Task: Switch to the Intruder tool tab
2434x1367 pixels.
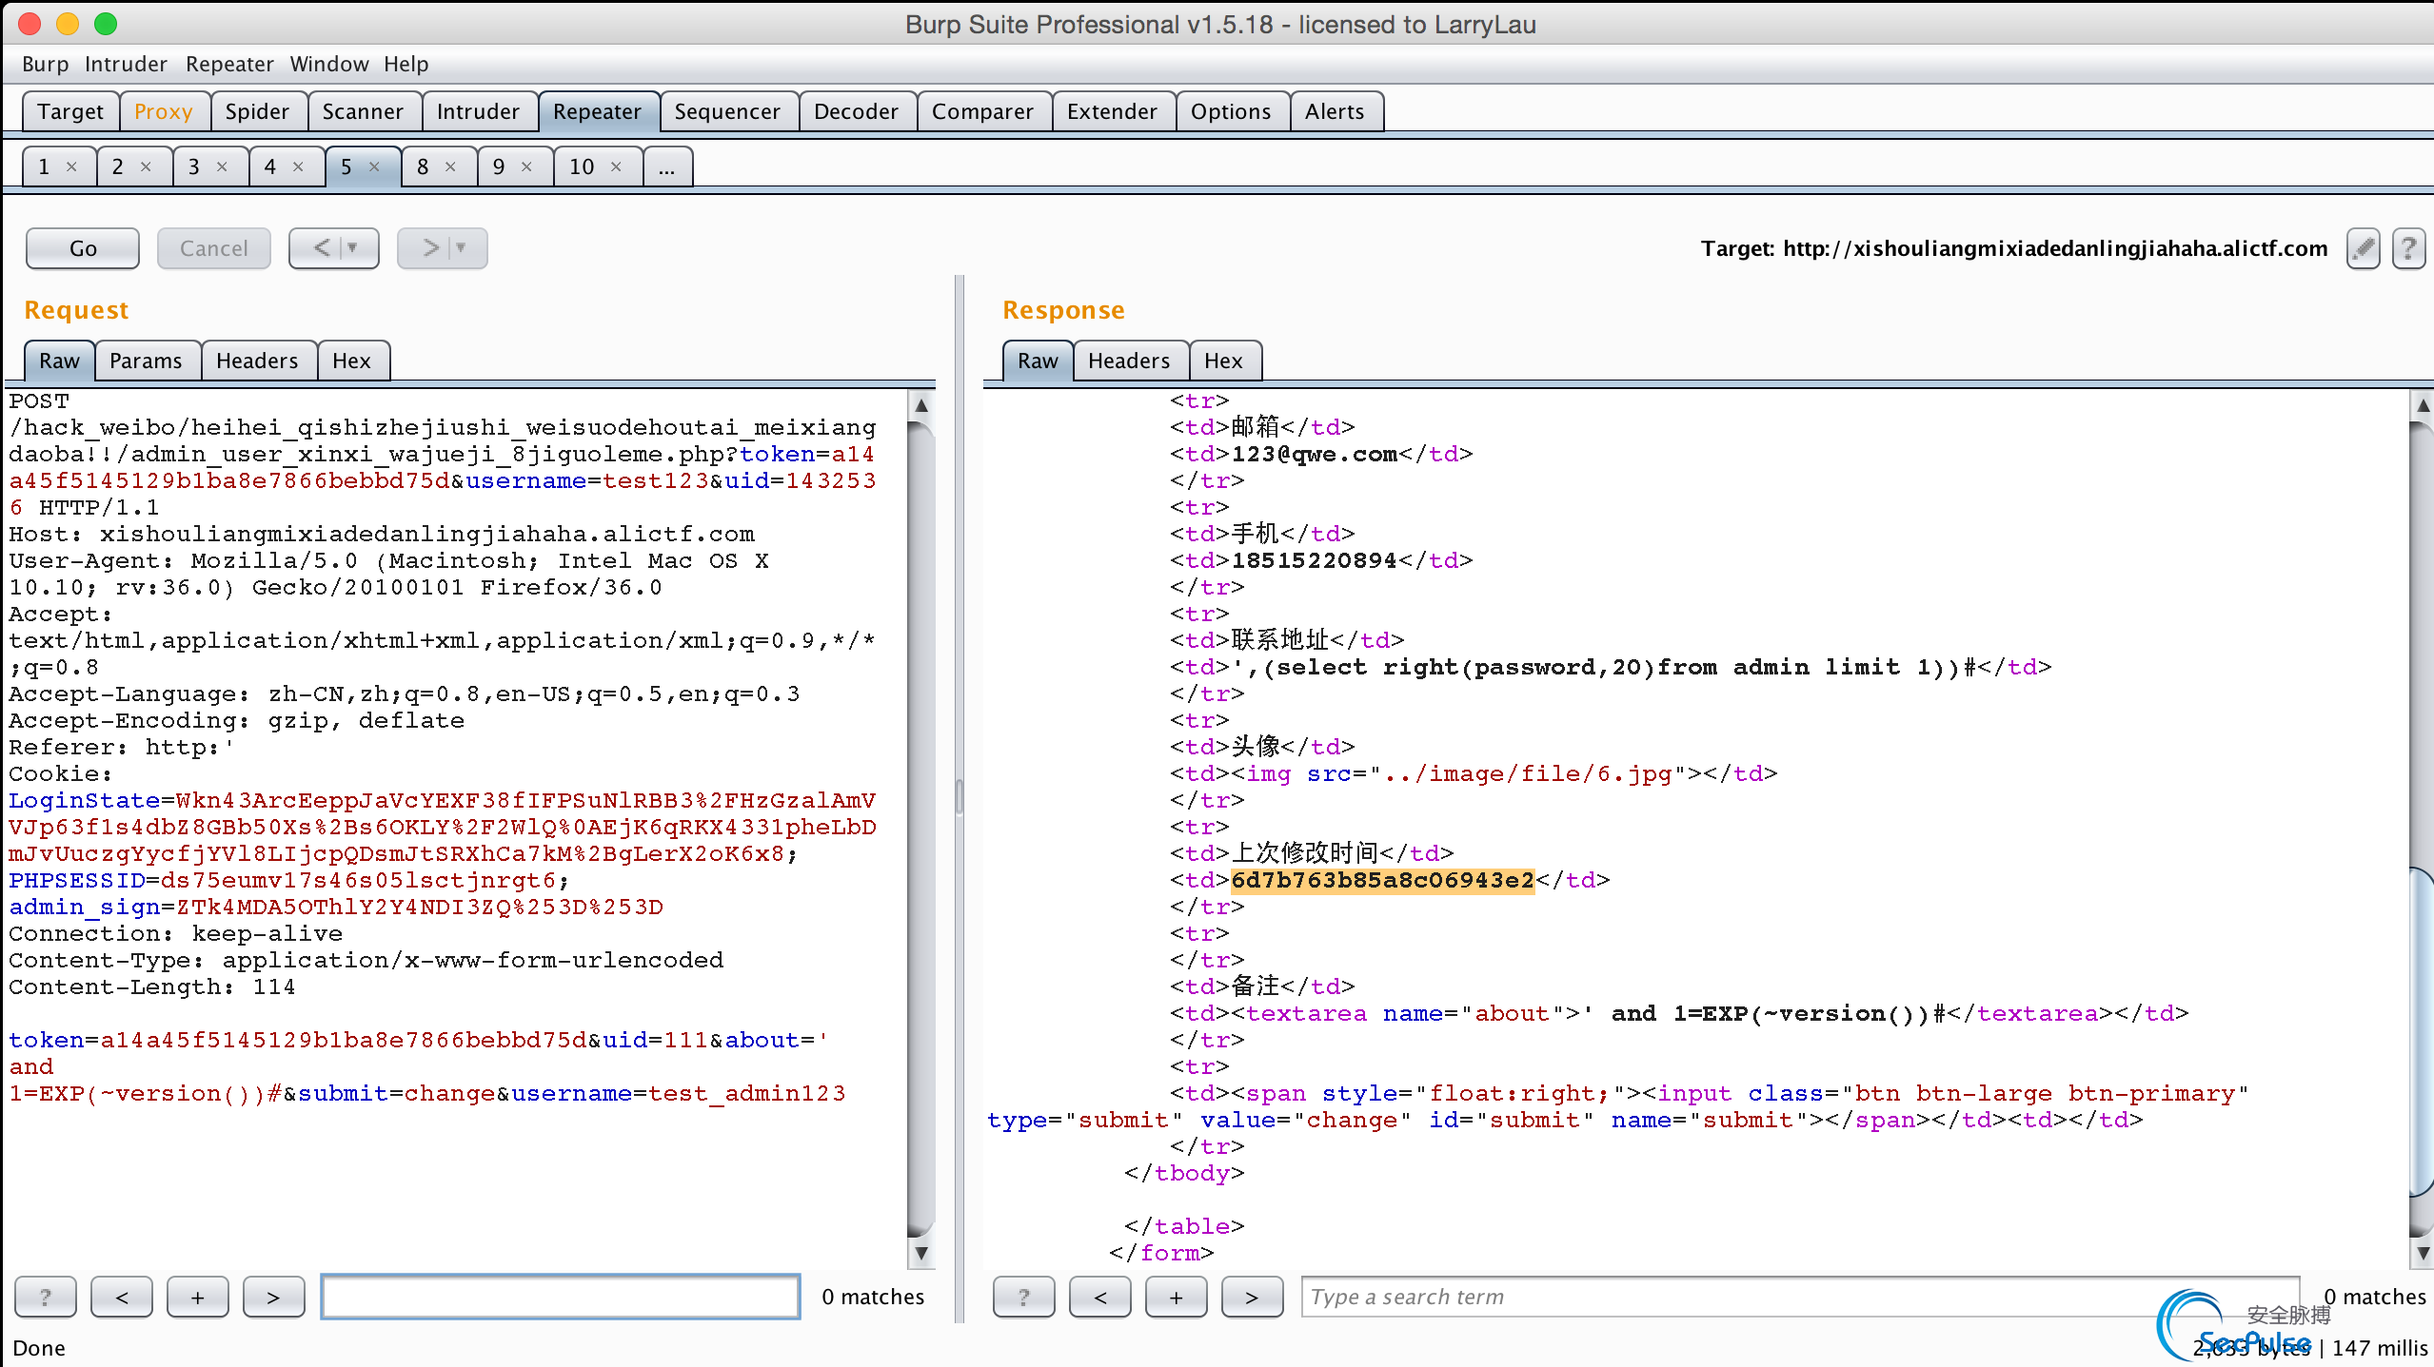Action: (x=478, y=111)
